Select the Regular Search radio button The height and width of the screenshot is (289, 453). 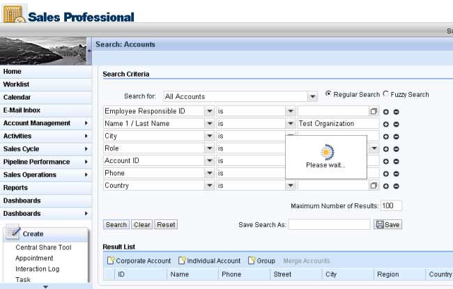pos(328,94)
